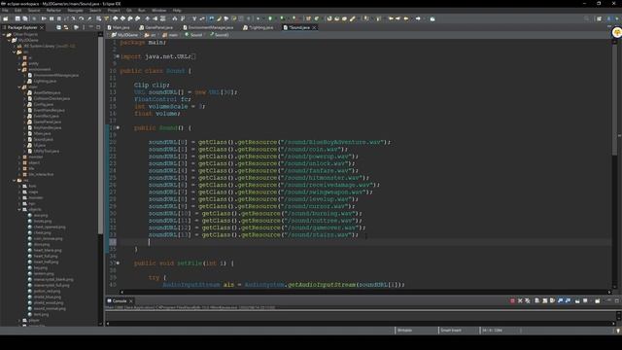Click the Save toolbar icon
This screenshot has height=350, width=622.
(17, 18)
